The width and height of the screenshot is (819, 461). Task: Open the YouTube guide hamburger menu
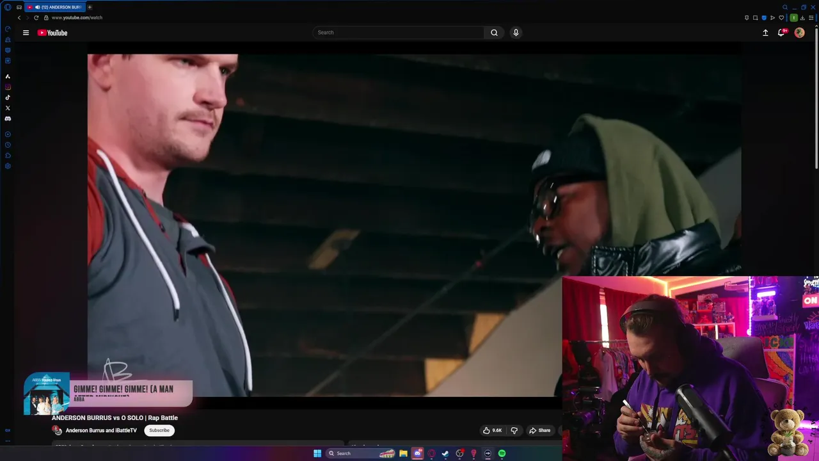pos(26,33)
